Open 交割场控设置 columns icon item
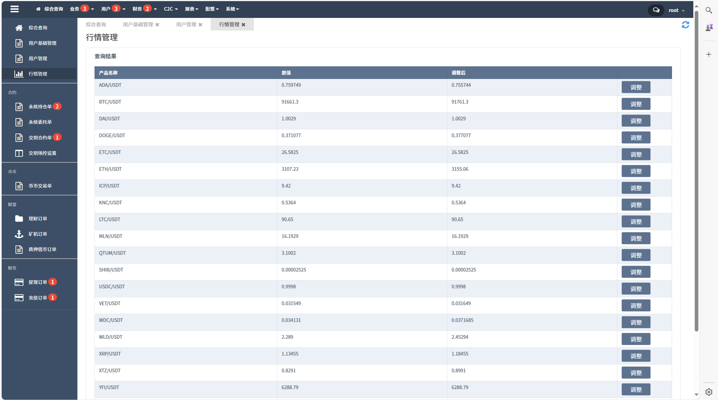Image resolution: width=718 pixels, height=400 pixels. pos(19,153)
